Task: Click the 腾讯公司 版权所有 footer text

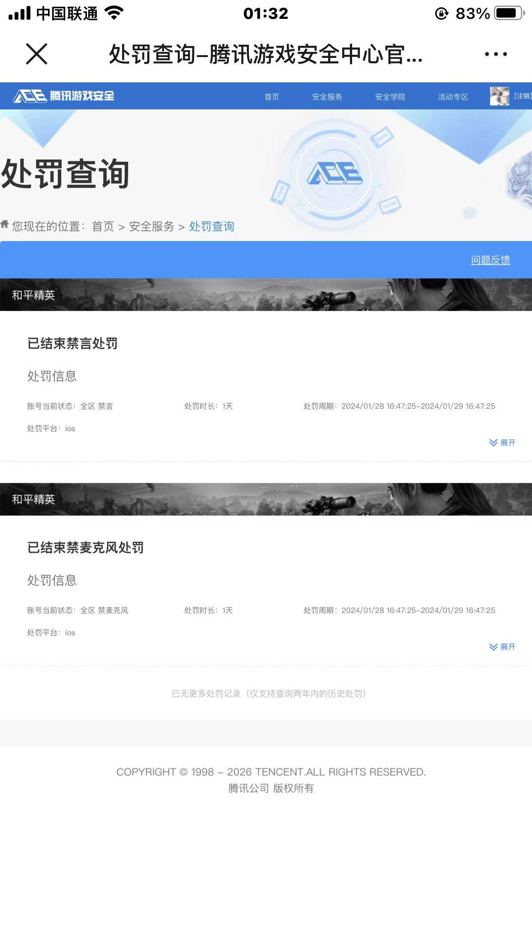Action: click(x=271, y=788)
